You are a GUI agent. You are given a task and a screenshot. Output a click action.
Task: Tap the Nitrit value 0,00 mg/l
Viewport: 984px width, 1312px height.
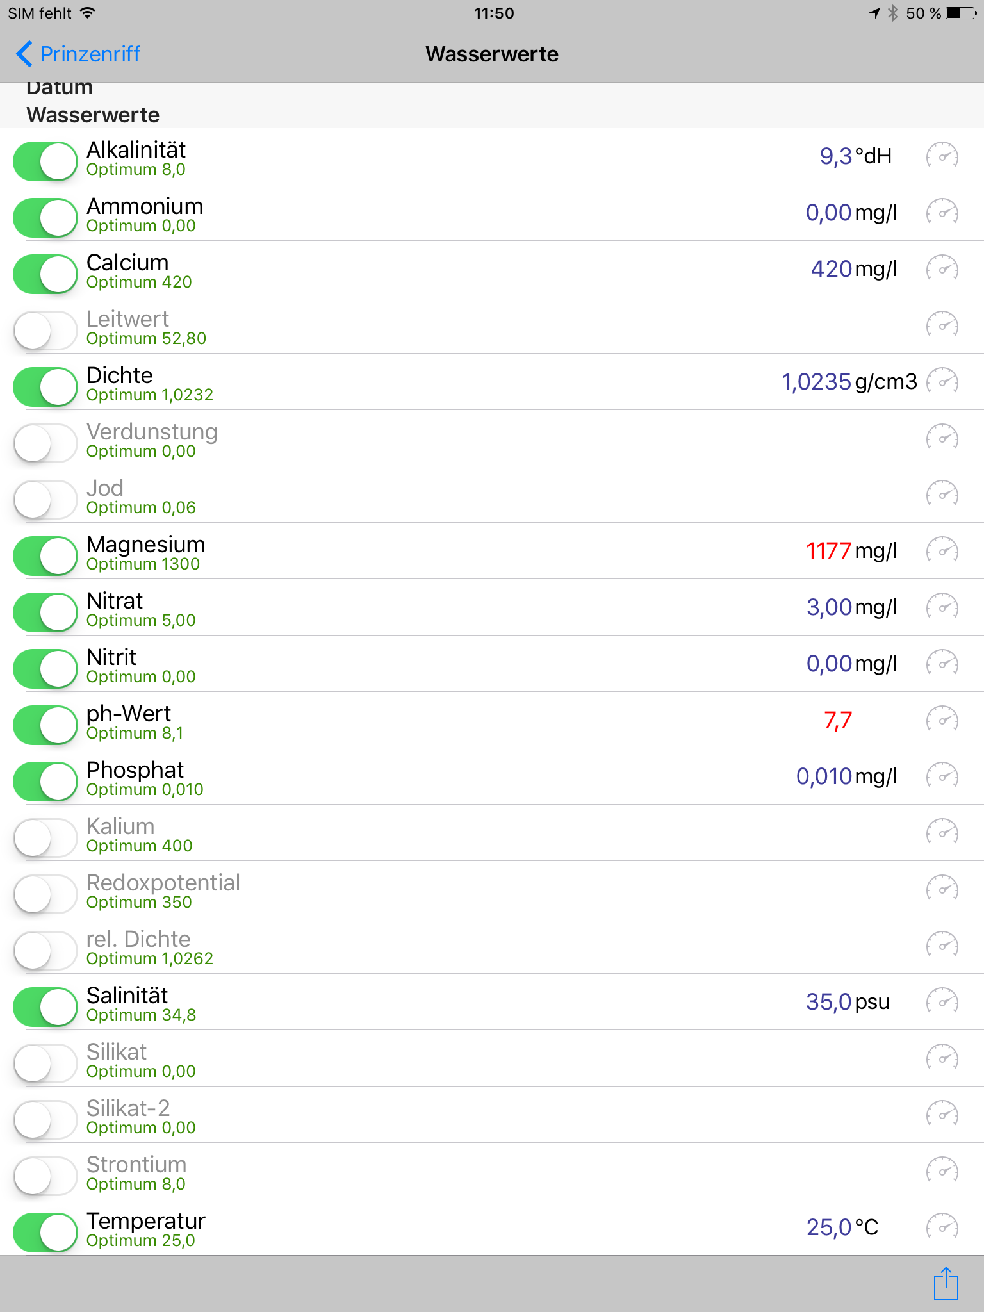(x=851, y=664)
